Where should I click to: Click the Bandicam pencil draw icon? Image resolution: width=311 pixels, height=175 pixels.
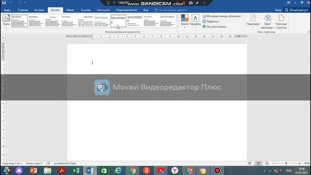197,3
